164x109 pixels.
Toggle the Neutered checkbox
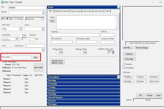[x=43, y=19]
